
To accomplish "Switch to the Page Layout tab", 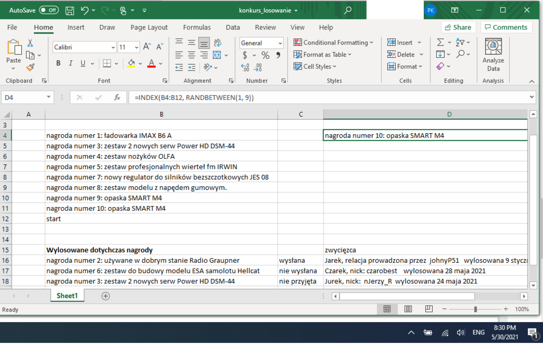I will (149, 28).
